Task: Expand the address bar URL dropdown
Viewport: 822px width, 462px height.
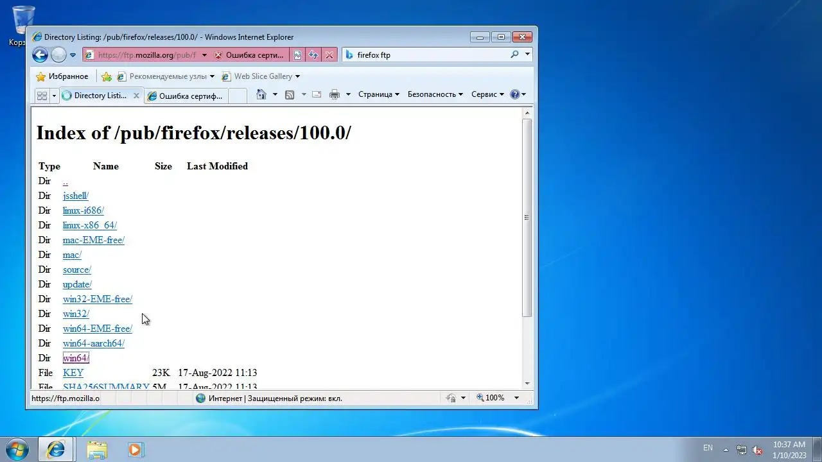Action: [204, 55]
